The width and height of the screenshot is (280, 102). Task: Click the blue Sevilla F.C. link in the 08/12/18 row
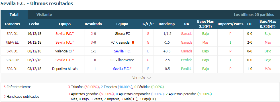point(122,51)
